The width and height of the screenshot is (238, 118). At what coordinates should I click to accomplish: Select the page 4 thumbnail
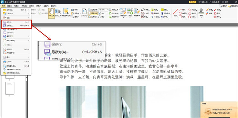coord(10,88)
